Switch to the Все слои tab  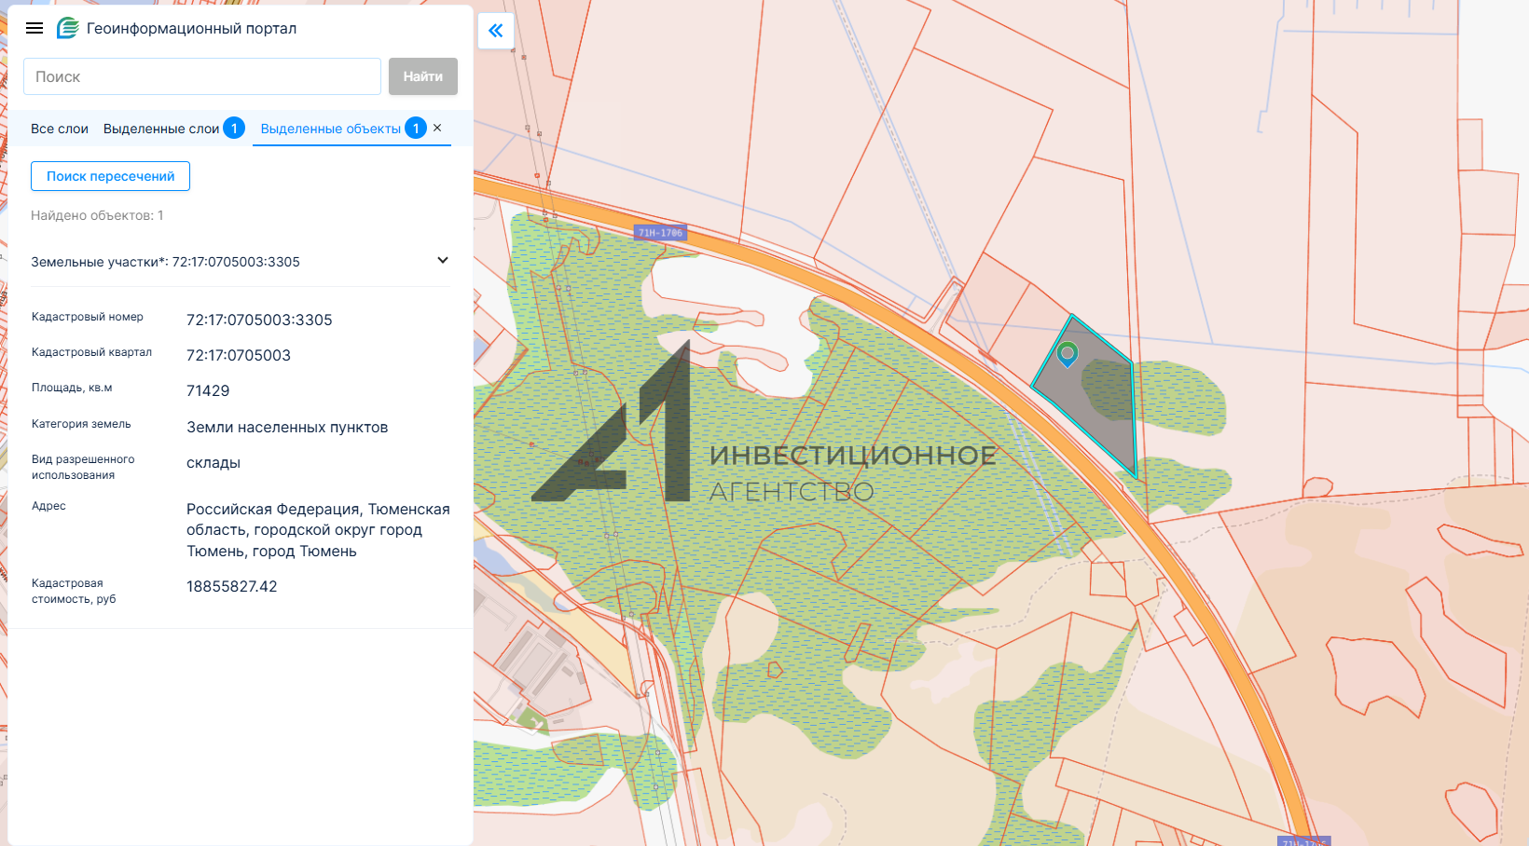pyautogui.click(x=60, y=129)
